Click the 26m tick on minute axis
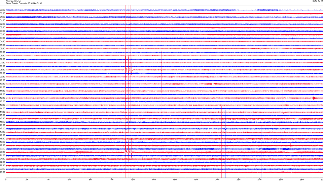Screen dimensions: 323x181 281,180
